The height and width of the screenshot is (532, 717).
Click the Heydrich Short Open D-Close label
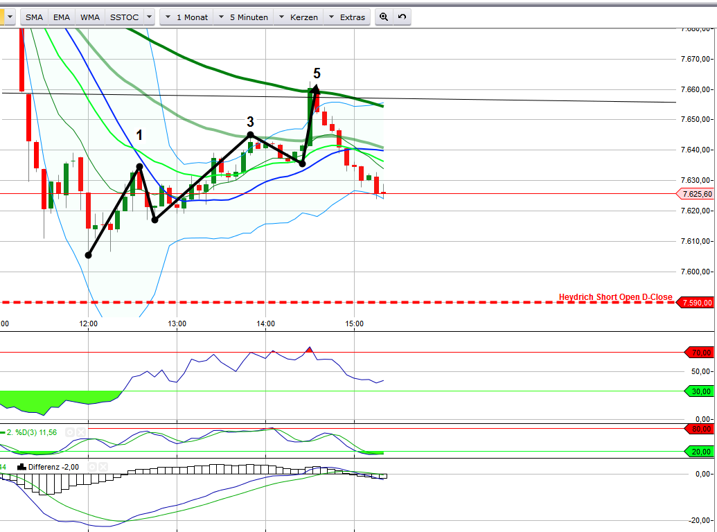coord(615,296)
